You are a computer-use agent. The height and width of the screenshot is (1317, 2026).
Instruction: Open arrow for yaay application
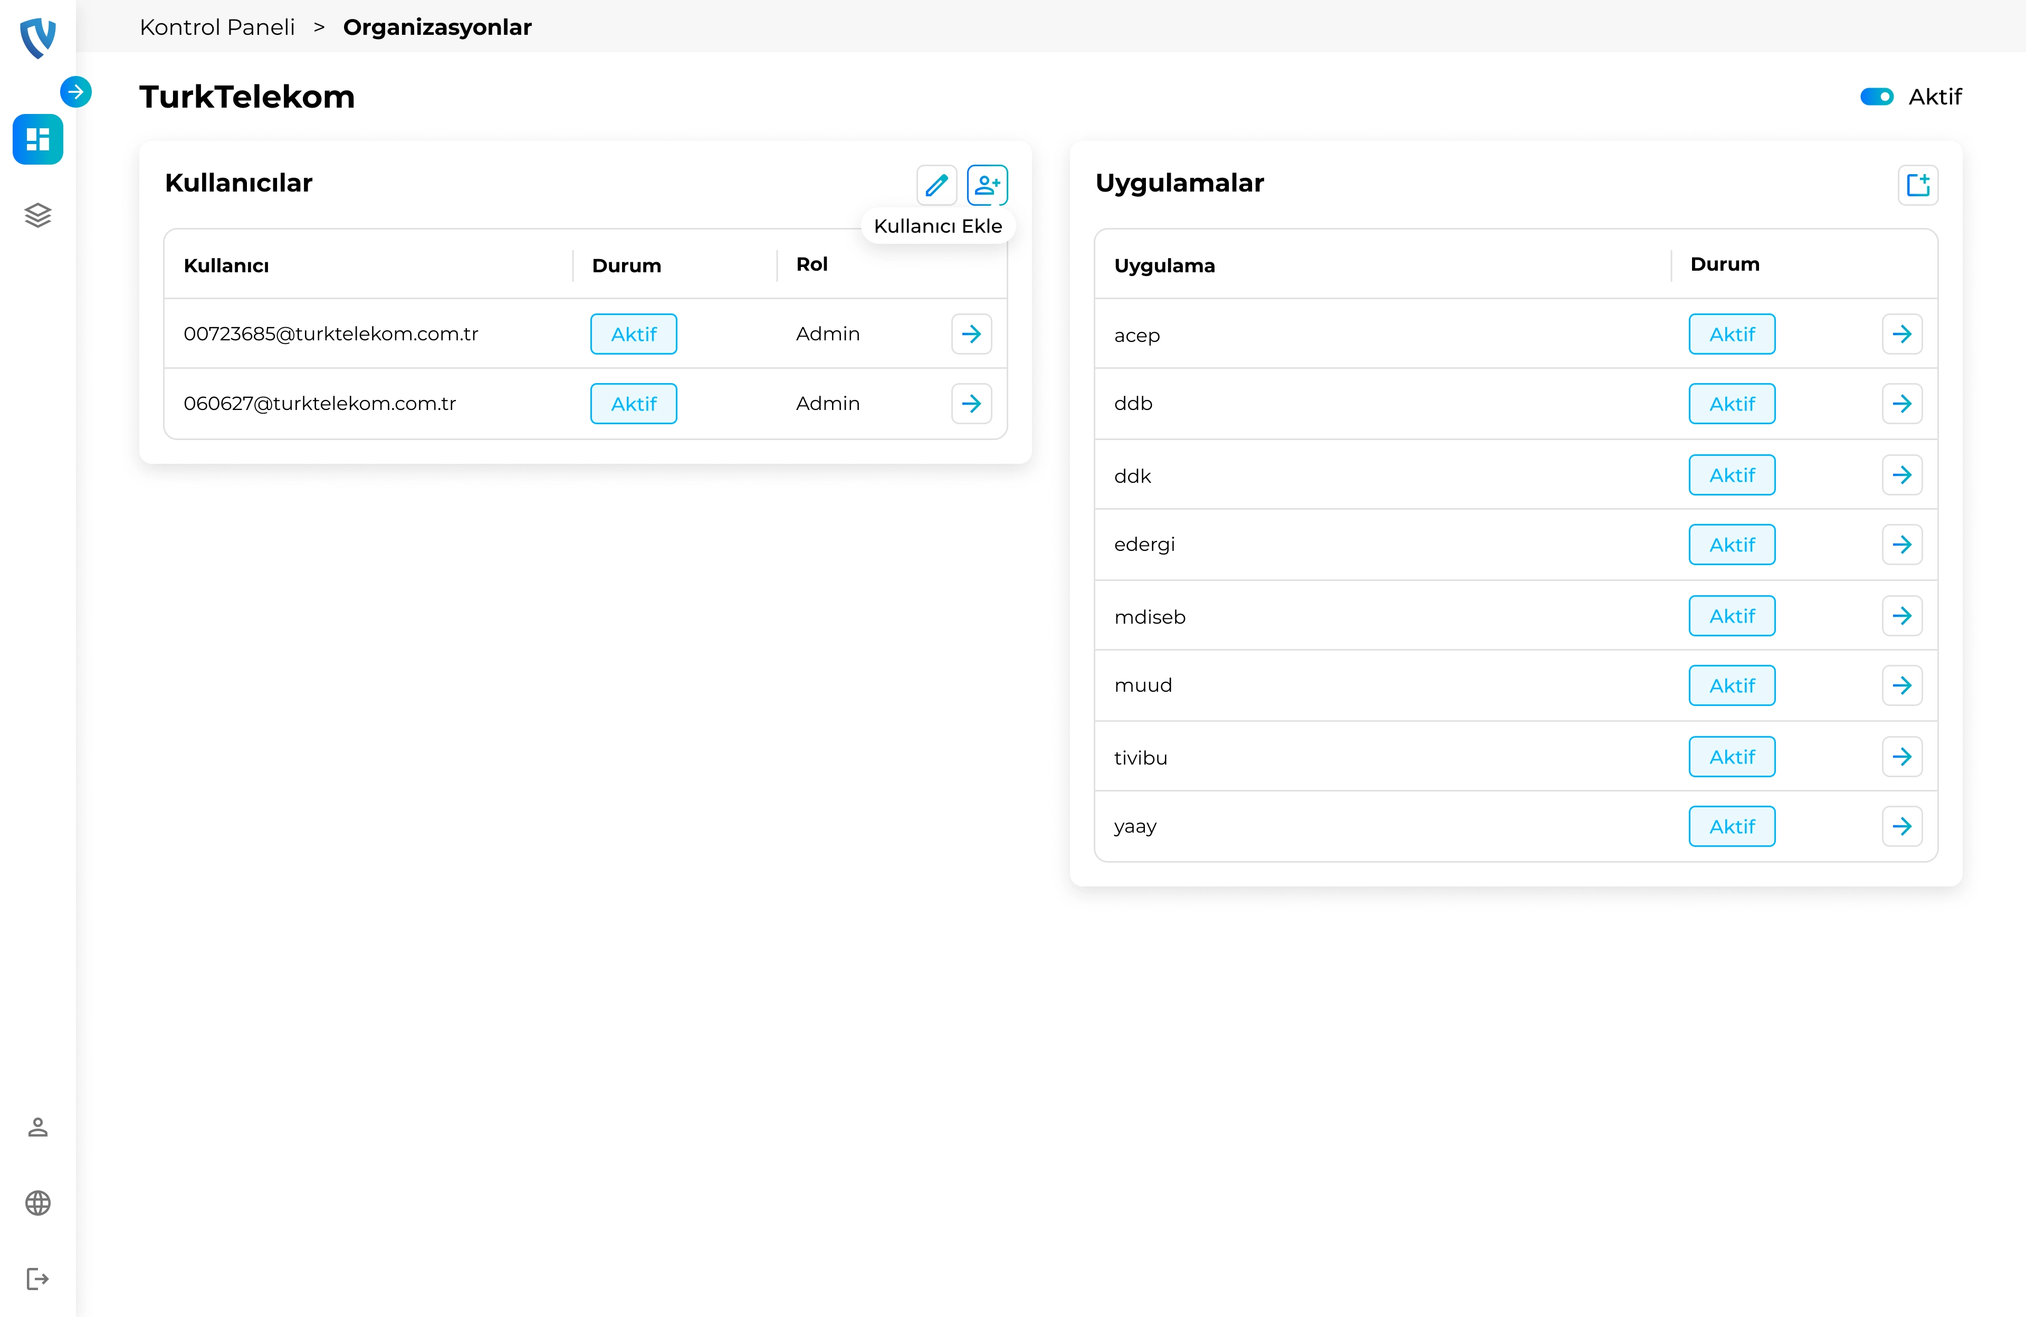(1901, 827)
